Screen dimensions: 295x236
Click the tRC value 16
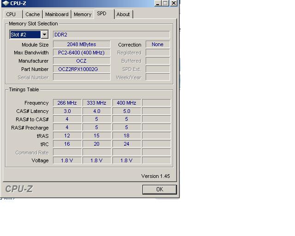tap(67, 144)
